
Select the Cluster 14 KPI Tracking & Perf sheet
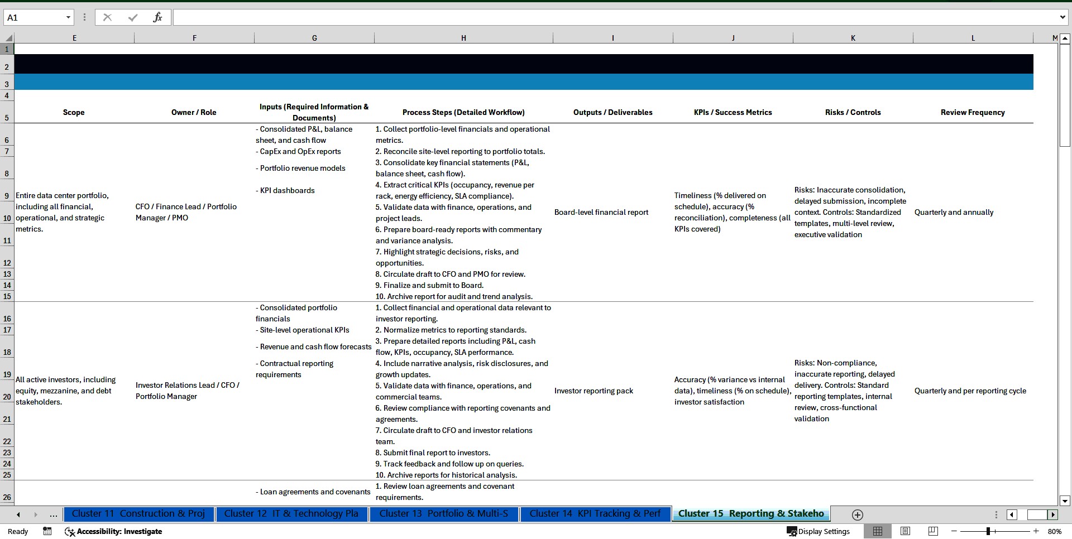pos(595,514)
